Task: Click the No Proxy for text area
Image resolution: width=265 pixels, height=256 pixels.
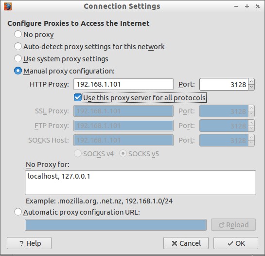Action: [x=141, y=183]
